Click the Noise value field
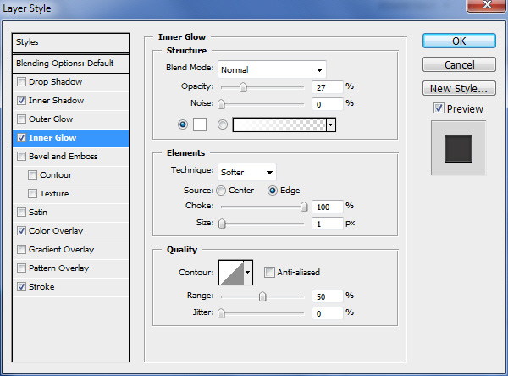 point(327,104)
